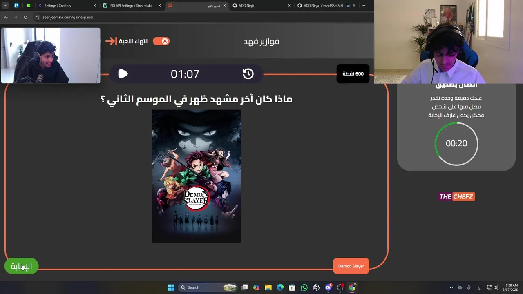
Task: Open File Explorer from the taskbar
Action: click(268, 287)
